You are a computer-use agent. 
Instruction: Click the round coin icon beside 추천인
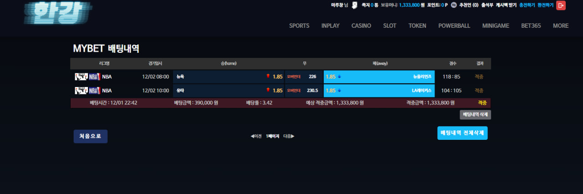click(x=454, y=5)
